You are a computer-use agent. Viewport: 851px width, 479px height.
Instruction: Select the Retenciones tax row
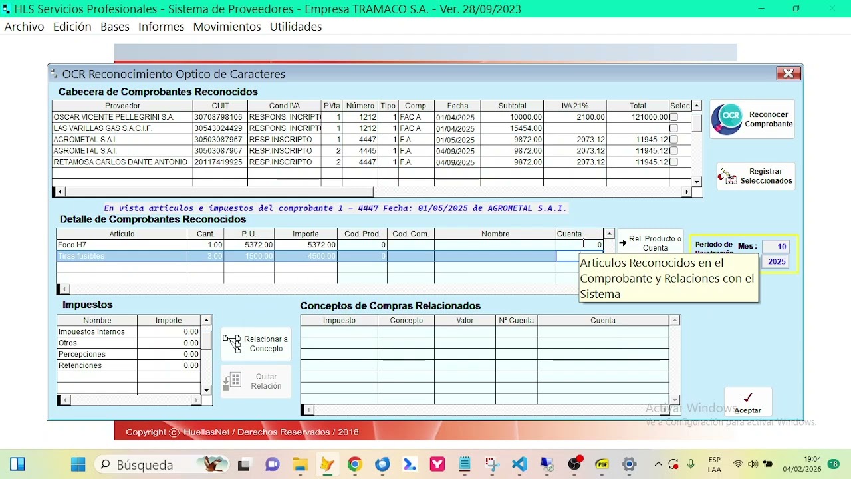coord(128,366)
